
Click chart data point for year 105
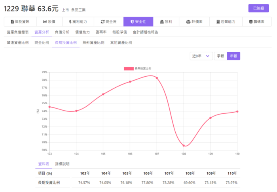[x=103, y=94]
